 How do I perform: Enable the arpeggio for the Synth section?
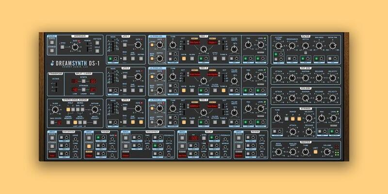[x=52, y=43]
